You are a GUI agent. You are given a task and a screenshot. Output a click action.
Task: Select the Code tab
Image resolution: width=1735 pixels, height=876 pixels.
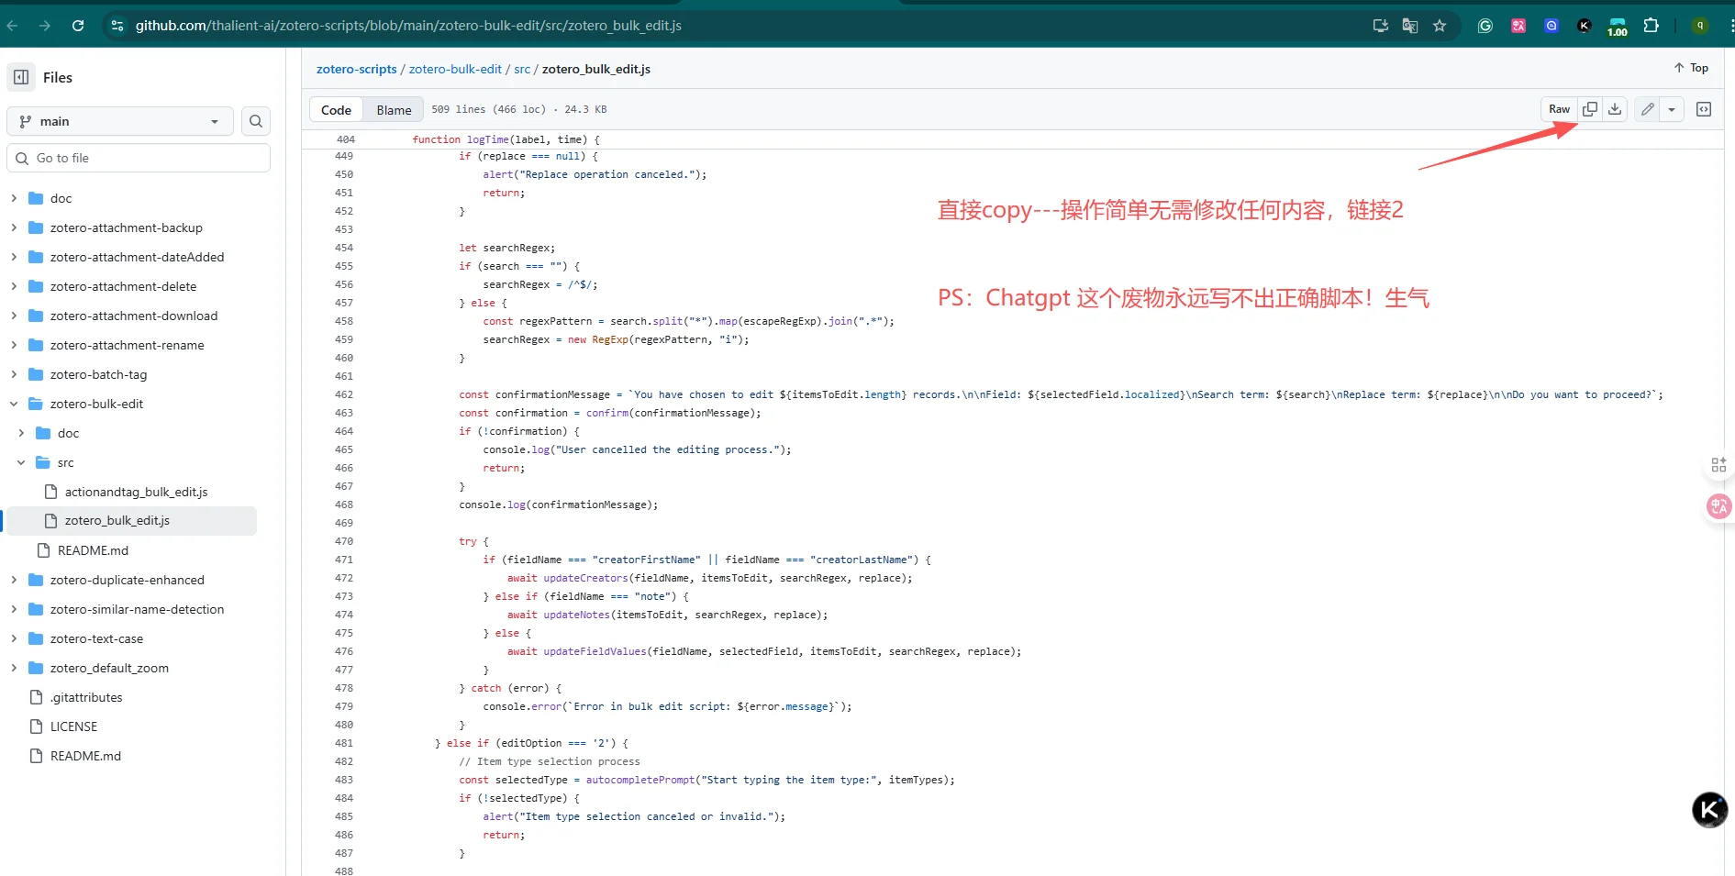(x=336, y=109)
